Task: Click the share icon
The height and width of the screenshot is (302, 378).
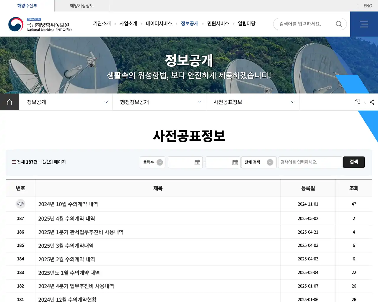Action: click(x=372, y=102)
